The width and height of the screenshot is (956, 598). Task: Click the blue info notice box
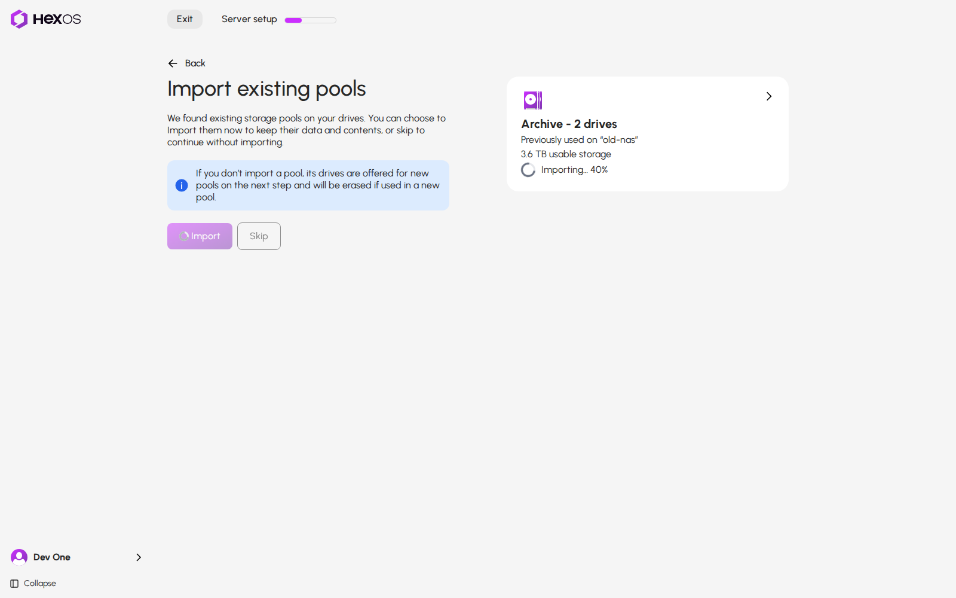pyautogui.click(x=308, y=185)
